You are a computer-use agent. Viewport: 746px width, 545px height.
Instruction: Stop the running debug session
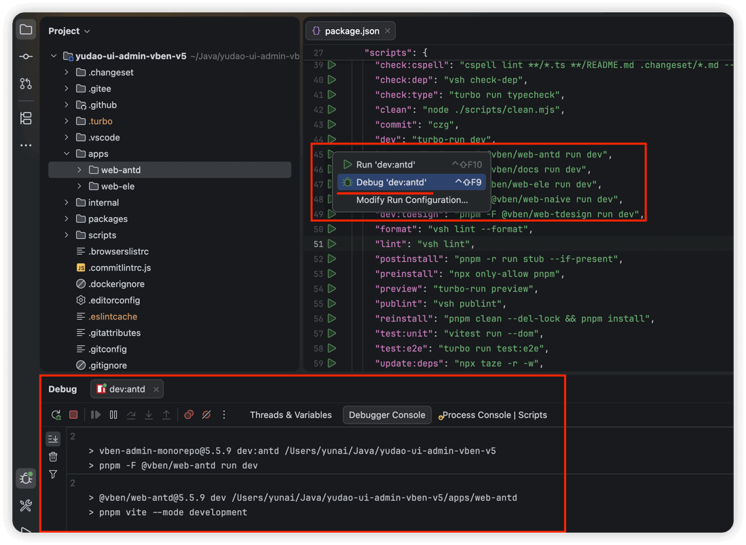tap(73, 415)
